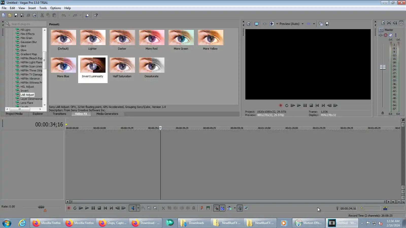Show hidden tray icons arrow
Screen dimensions: 406x228
[362, 223]
